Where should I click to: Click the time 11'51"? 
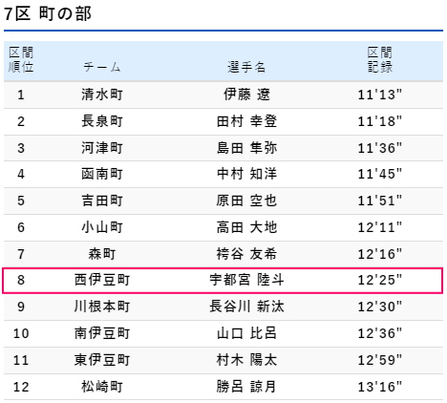(x=380, y=201)
